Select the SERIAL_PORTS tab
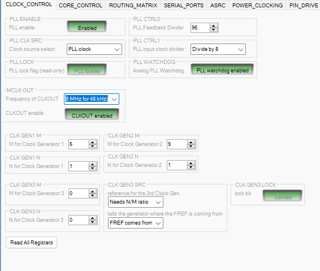Image resolution: width=320 pixels, height=271 pixels. (184, 5)
